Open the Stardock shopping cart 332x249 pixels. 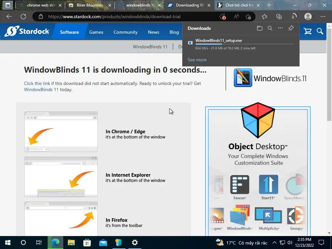click(x=307, y=31)
